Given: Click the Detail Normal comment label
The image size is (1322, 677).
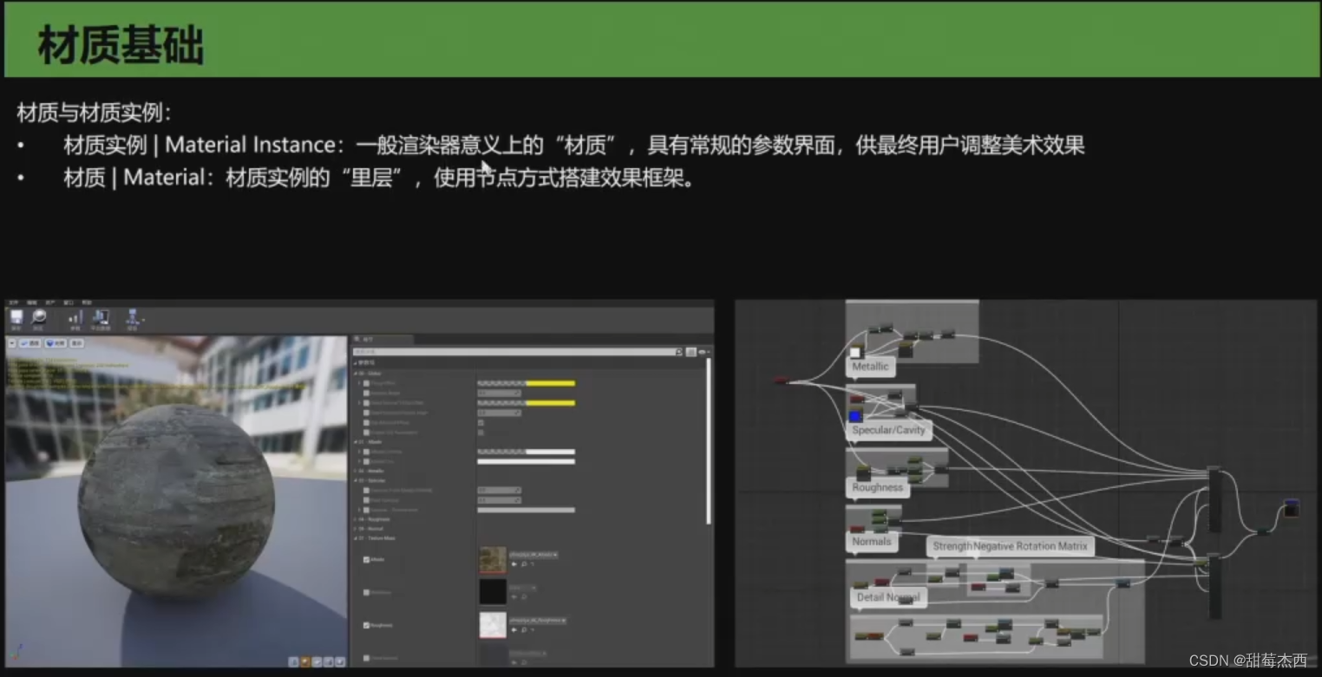Looking at the screenshot, I should 888,597.
